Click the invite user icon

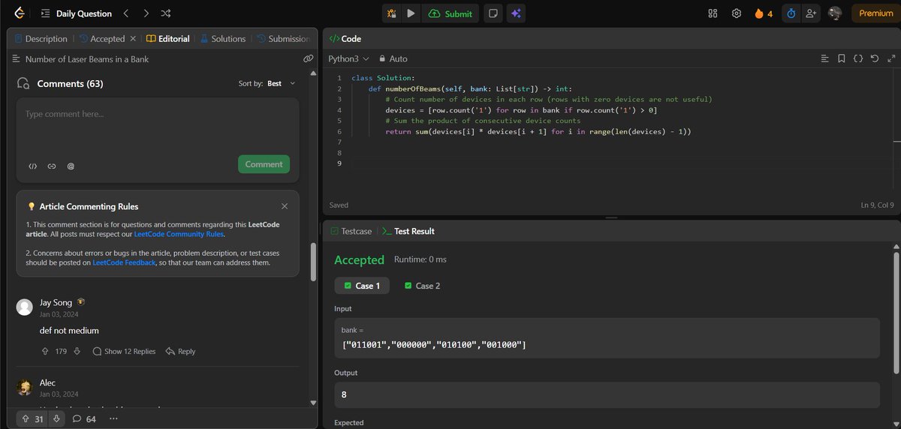click(811, 13)
